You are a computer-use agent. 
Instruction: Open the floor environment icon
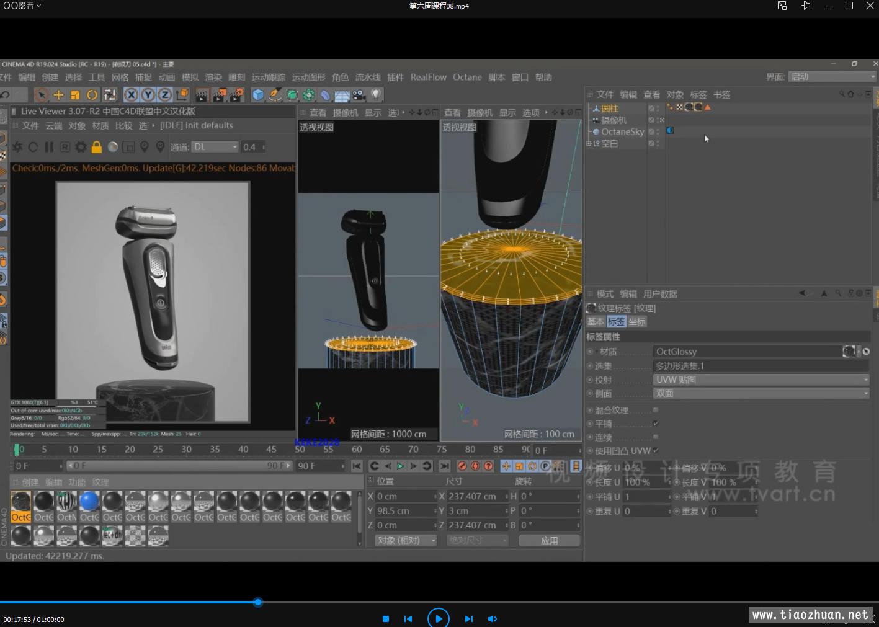[342, 95]
